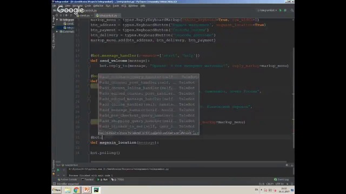Open the VCS menu
Screen dimensions: 346x194
pyautogui.click(x=123, y=6)
